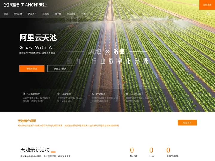The width and height of the screenshot is (215, 161).
Task: Select the 研 Research section
Action: (x=139, y=97)
